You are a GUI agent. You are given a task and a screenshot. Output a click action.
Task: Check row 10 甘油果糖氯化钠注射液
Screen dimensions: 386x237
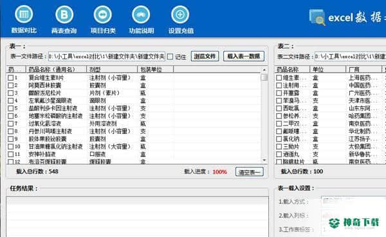10,147
